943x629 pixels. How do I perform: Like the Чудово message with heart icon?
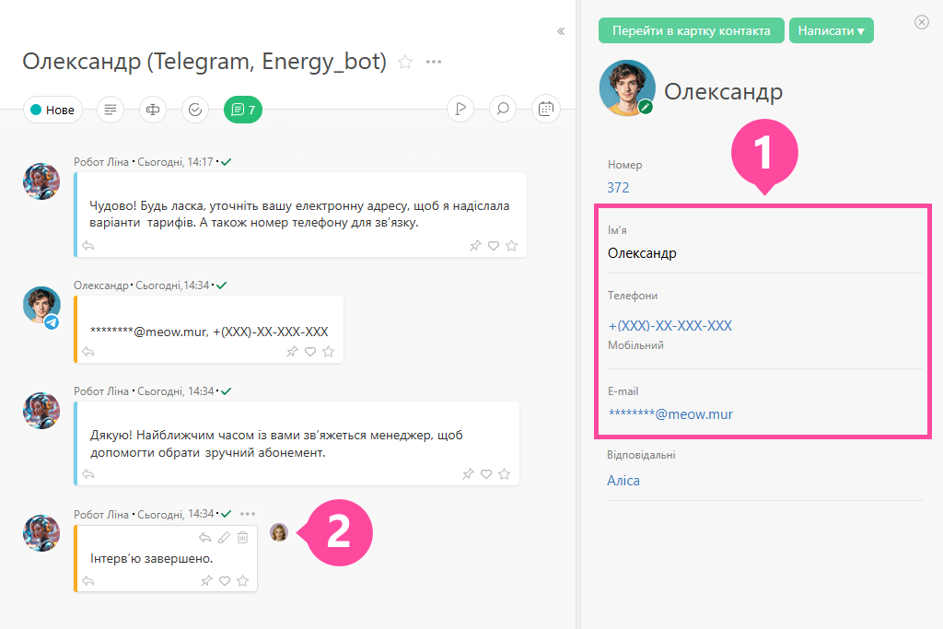[494, 246]
